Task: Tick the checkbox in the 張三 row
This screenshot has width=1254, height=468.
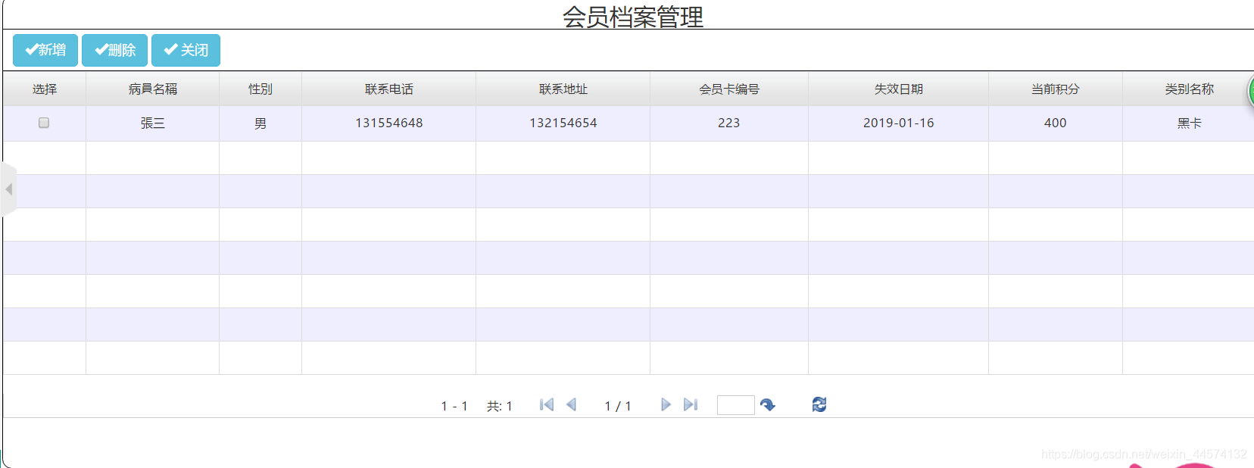Action: pyautogui.click(x=44, y=123)
